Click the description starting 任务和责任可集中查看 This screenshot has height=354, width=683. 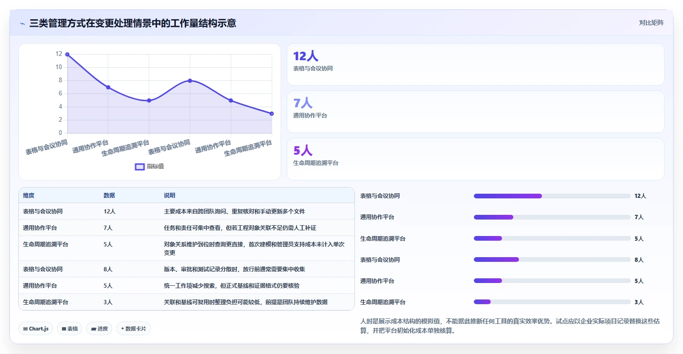(x=240, y=228)
